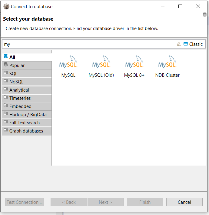Show the Analytical databases category
This screenshot has height=215, width=209.
[x=27, y=90]
